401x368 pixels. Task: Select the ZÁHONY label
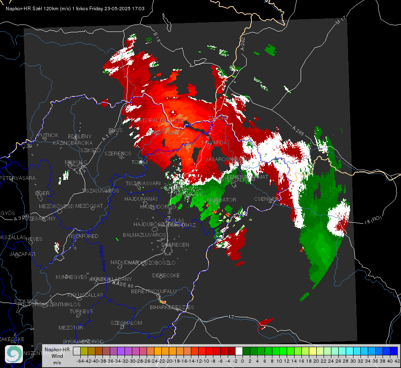point(218,118)
